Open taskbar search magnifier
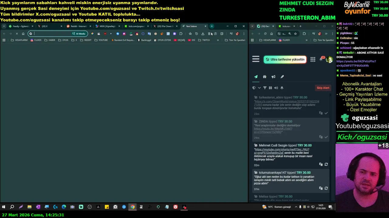 (x=12, y=207)
